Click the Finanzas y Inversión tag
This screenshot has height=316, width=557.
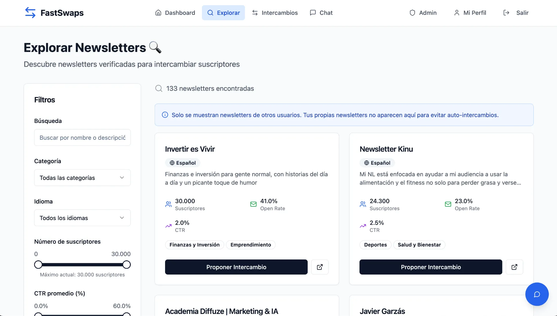click(x=194, y=245)
